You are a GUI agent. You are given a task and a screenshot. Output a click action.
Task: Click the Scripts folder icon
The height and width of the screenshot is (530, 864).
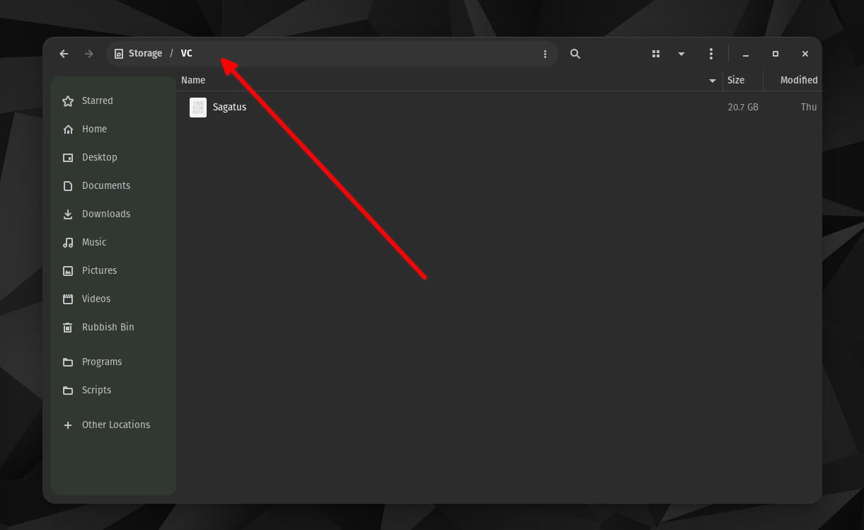tap(68, 391)
